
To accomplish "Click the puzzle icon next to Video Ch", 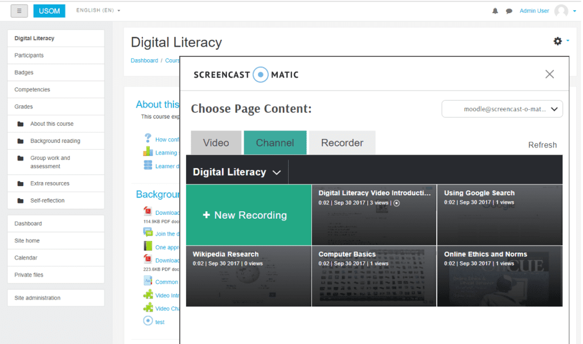I will click(147, 307).
